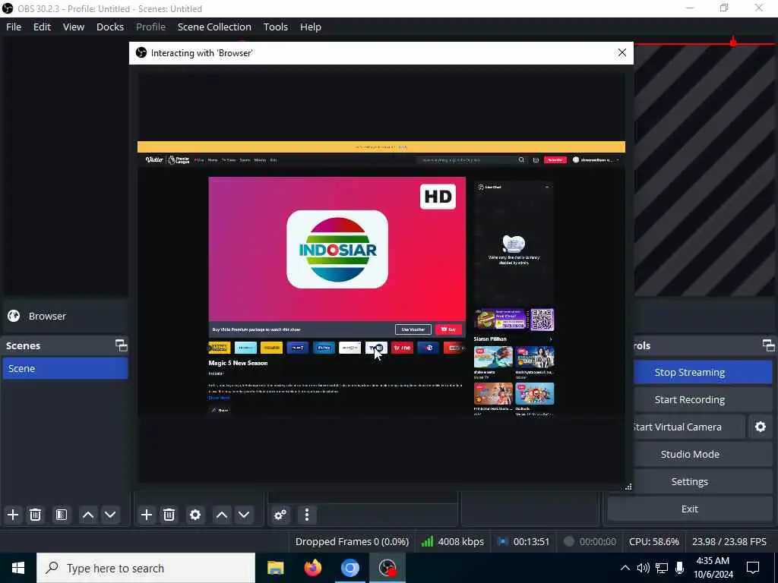Open the Scene Collection menu
Viewport: 778px width, 583px height.
point(214,27)
